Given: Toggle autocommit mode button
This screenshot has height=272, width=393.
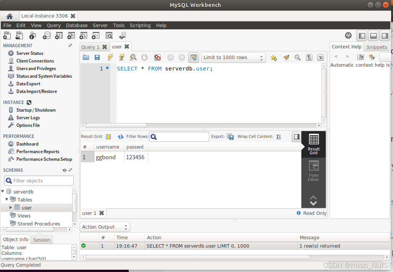Looking at the screenshot, I should (194, 58).
